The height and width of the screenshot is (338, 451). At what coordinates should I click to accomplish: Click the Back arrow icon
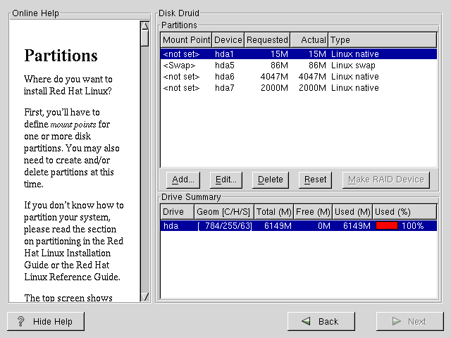click(307, 321)
